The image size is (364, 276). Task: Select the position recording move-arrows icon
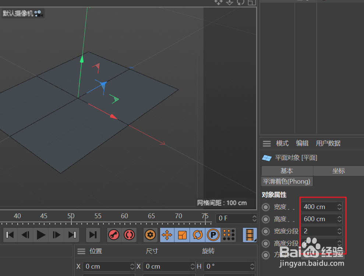(x=167, y=235)
